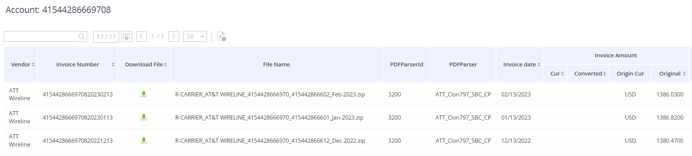The height and width of the screenshot is (156, 692).
Task: Sort by the Cur column header
Action: (x=557, y=74)
